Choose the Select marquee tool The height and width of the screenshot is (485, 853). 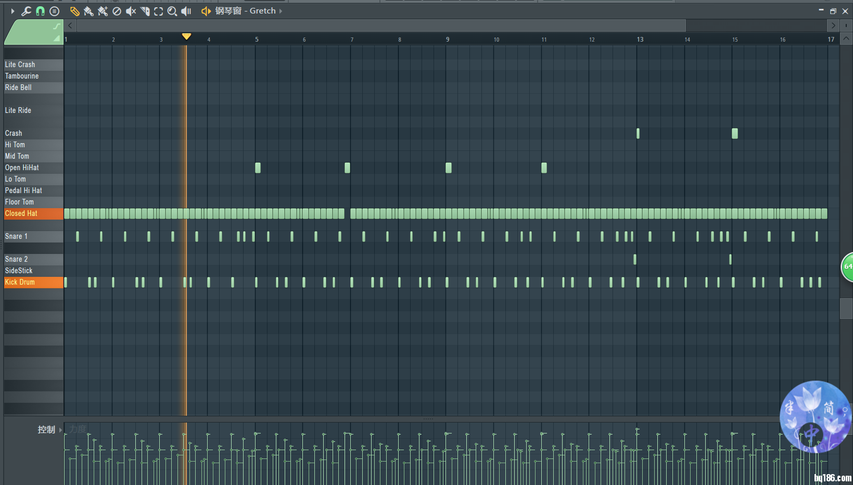(158, 11)
